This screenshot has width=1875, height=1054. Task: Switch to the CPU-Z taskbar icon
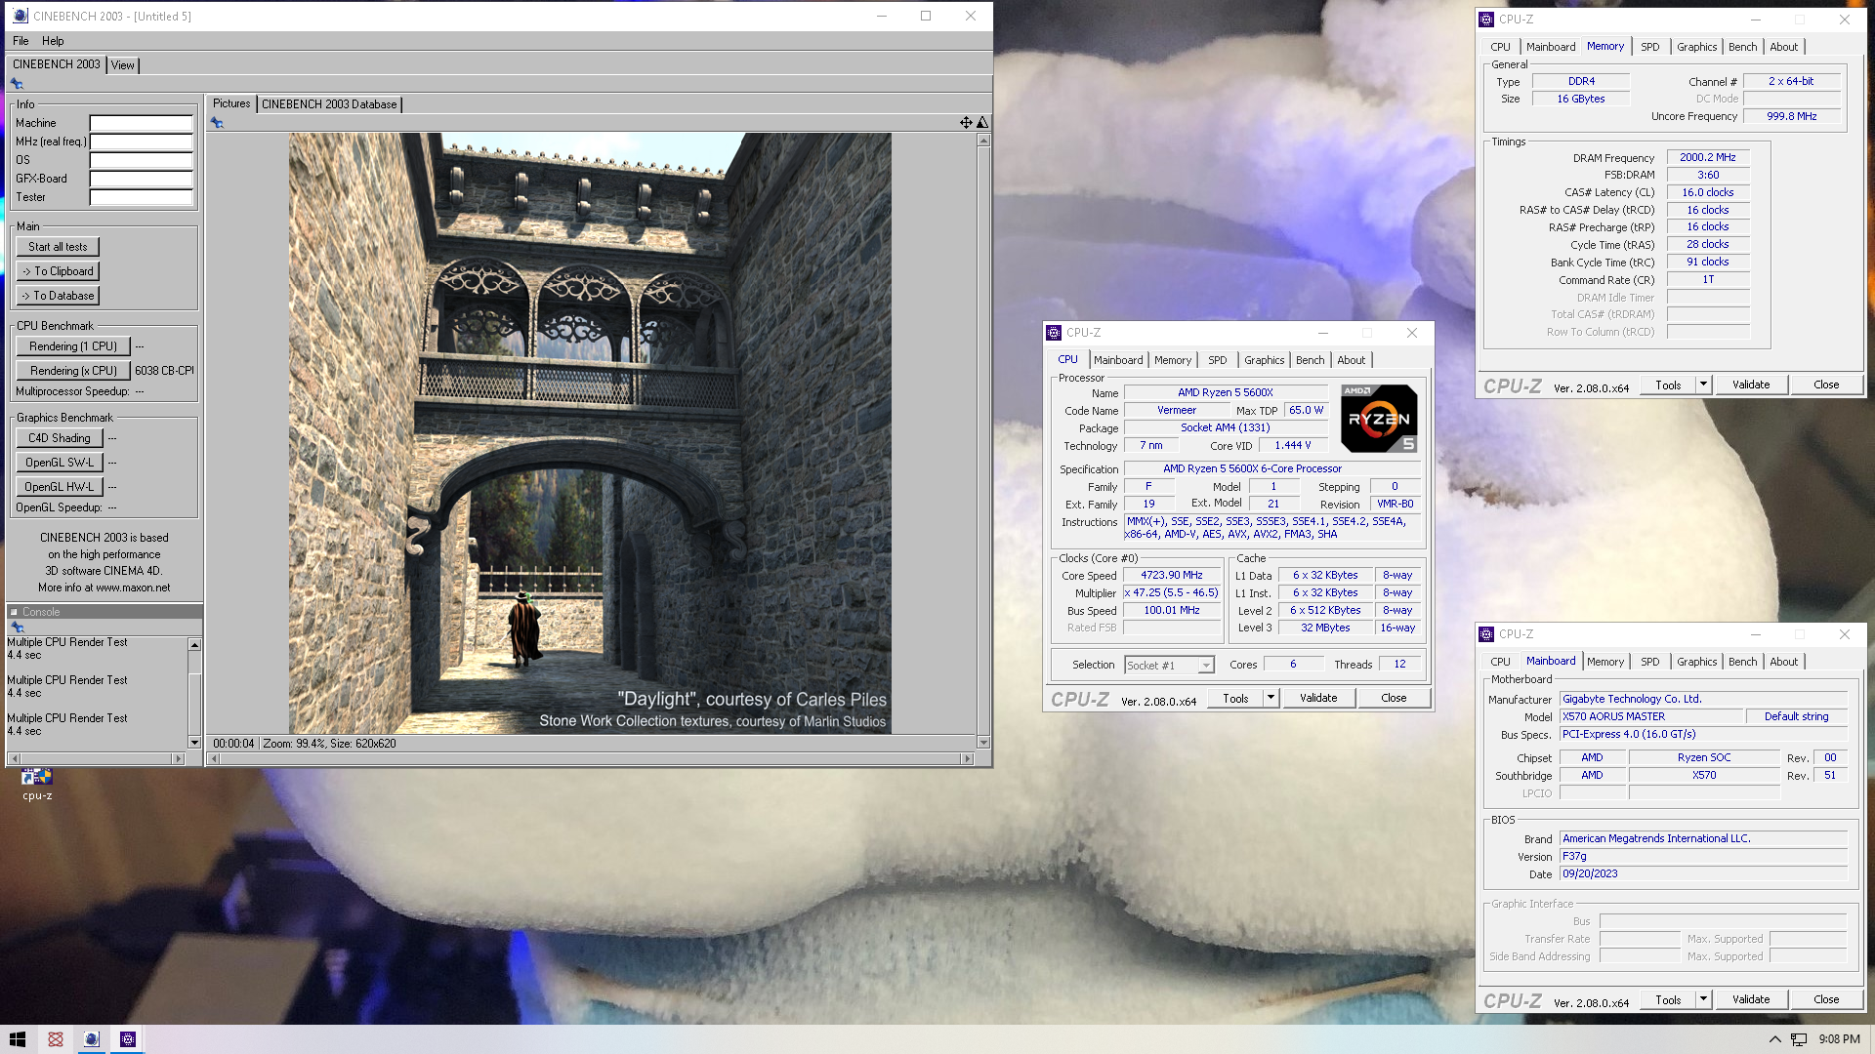tap(128, 1039)
